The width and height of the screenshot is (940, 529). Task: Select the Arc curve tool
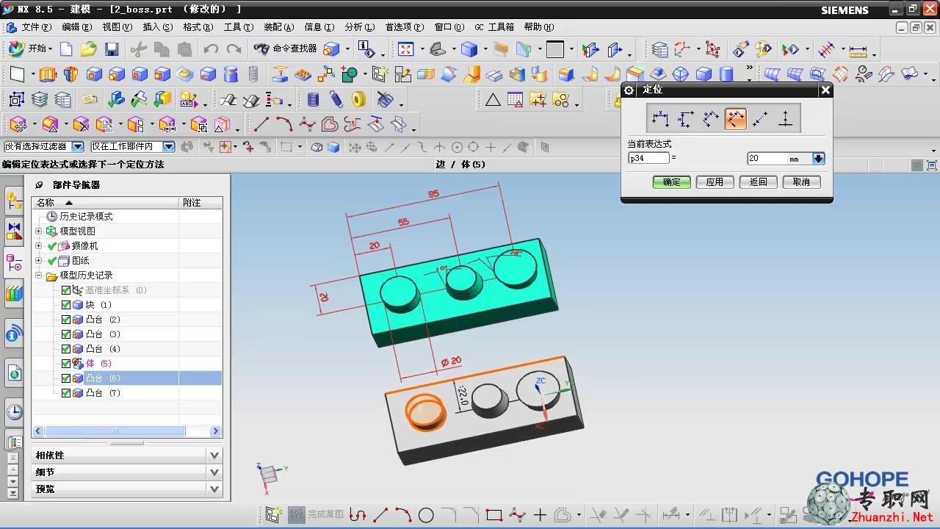[284, 124]
